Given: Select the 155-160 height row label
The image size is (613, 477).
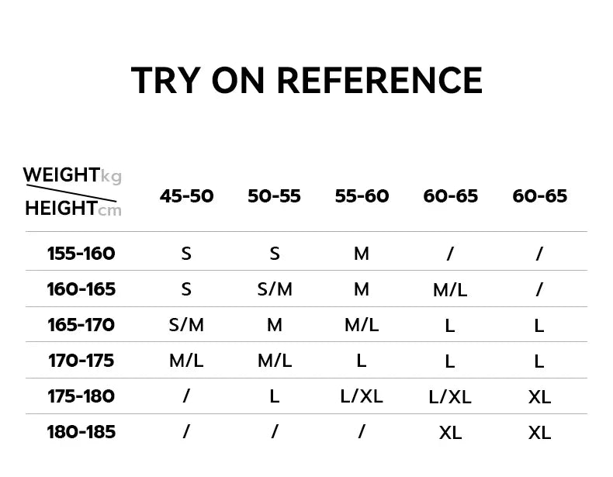Looking at the screenshot, I should pyautogui.click(x=81, y=254).
